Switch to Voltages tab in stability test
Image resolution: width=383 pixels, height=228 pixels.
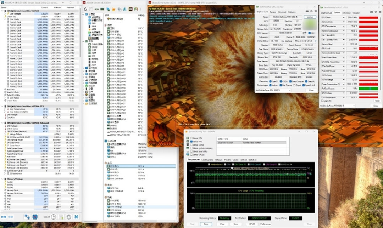(218, 160)
